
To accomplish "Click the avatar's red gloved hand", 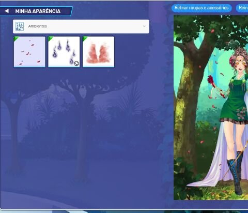I will (211, 81).
